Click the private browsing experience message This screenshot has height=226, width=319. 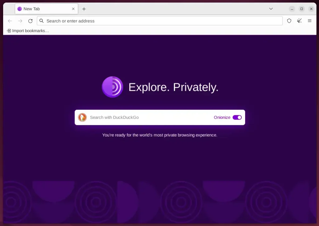160,135
